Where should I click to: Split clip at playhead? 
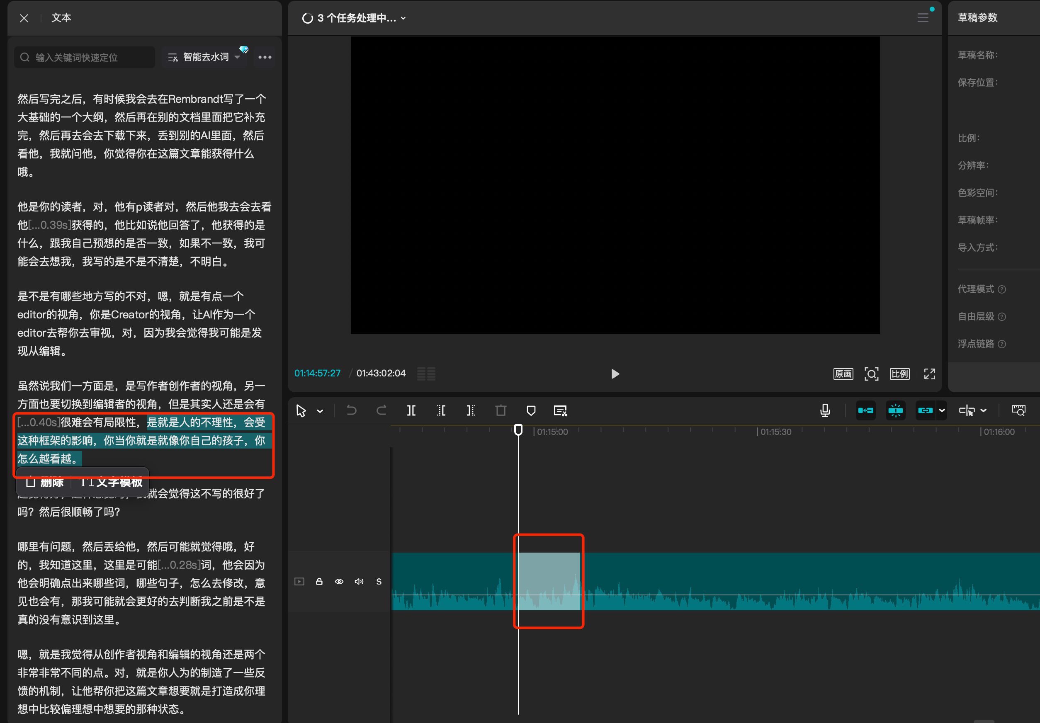(x=411, y=410)
